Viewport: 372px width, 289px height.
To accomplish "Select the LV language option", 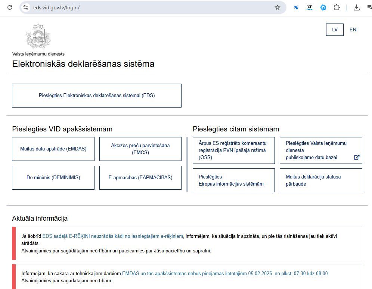I will (x=335, y=29).
